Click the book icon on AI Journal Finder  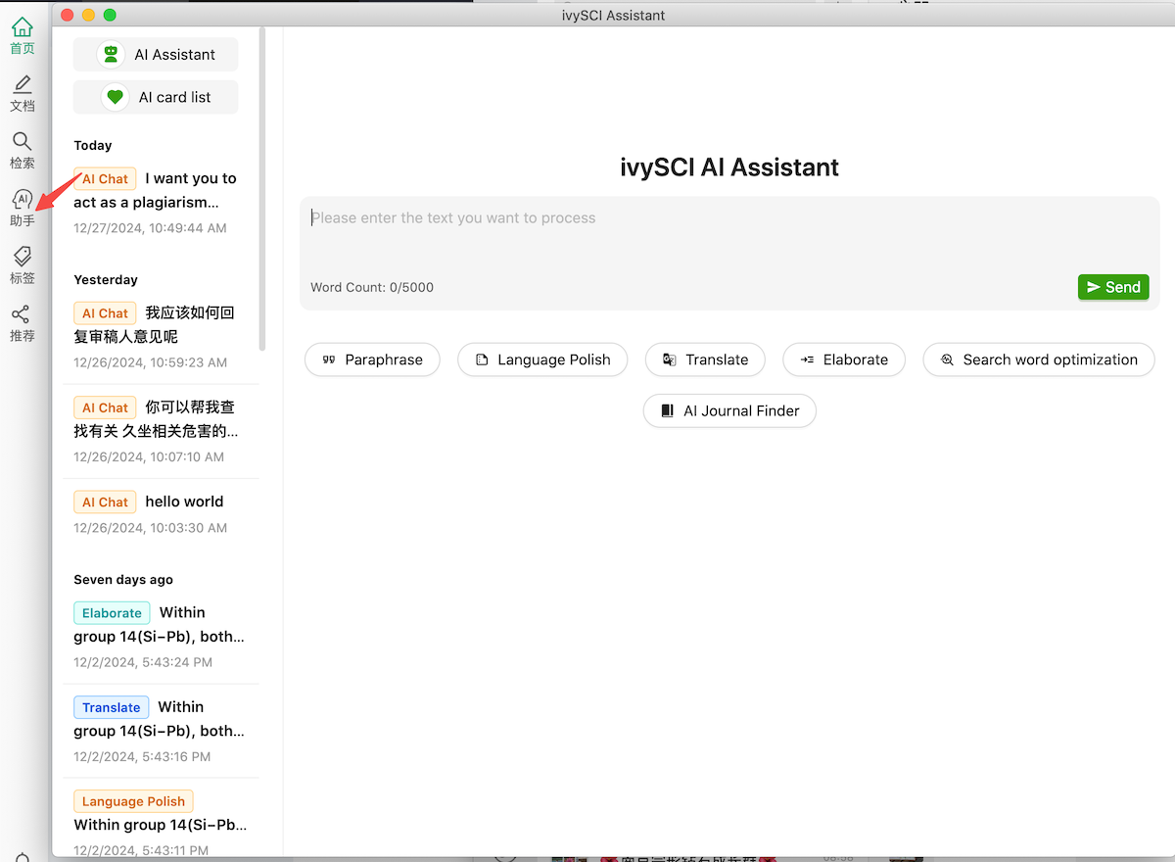pos(668,410)
